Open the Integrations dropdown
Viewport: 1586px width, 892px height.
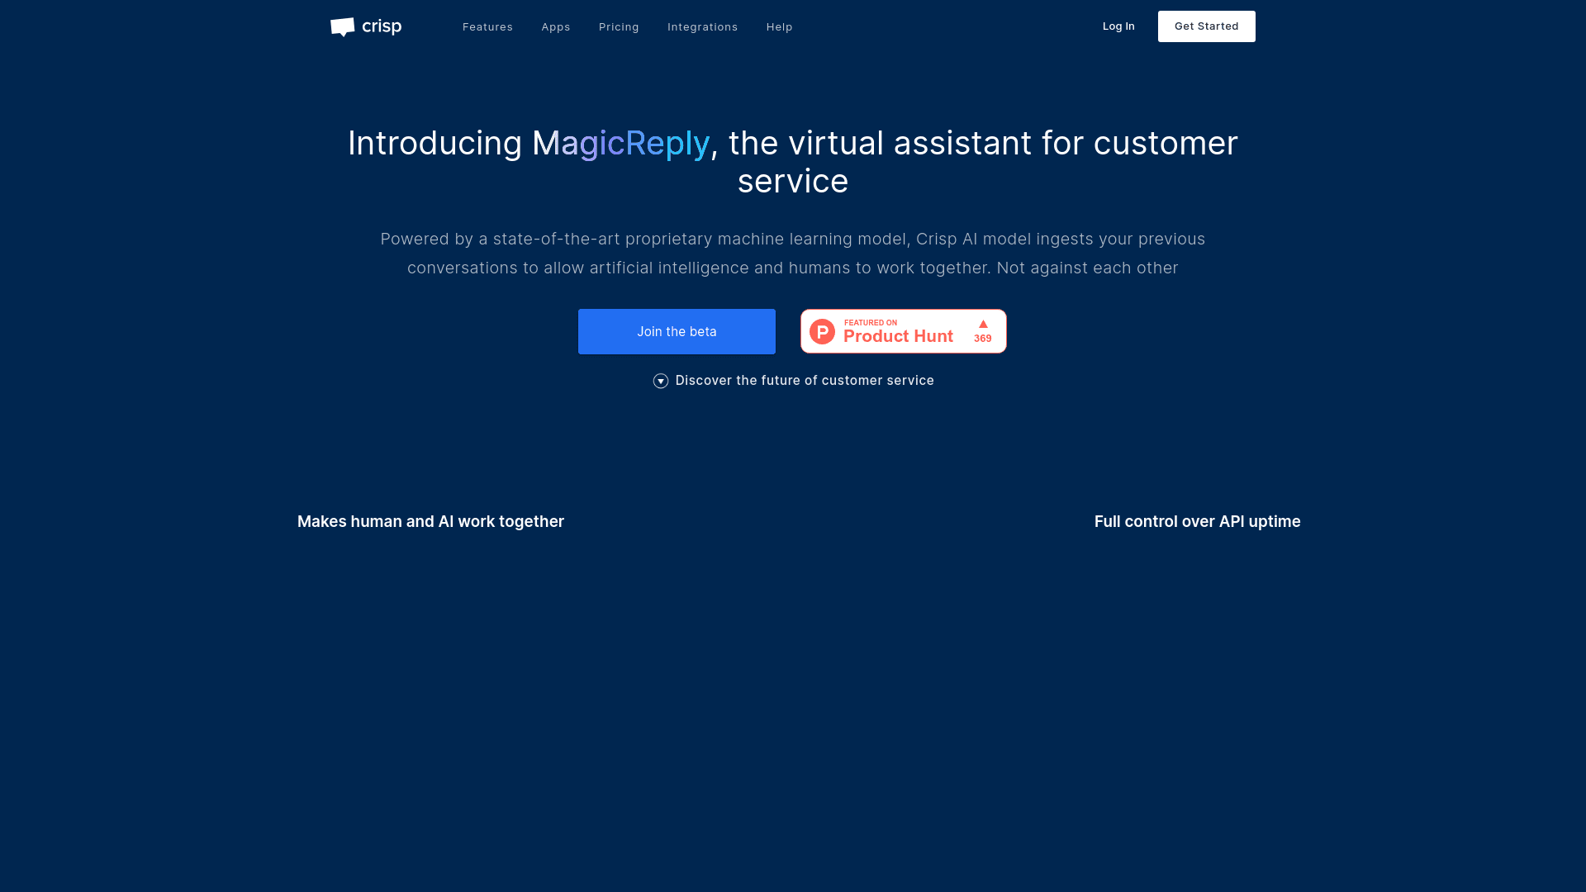[702, 26]
